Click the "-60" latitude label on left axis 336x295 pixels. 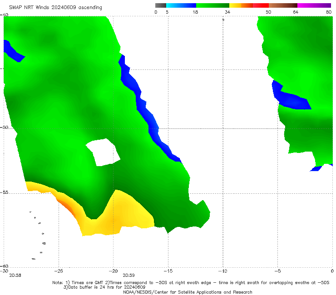[4, 266]
